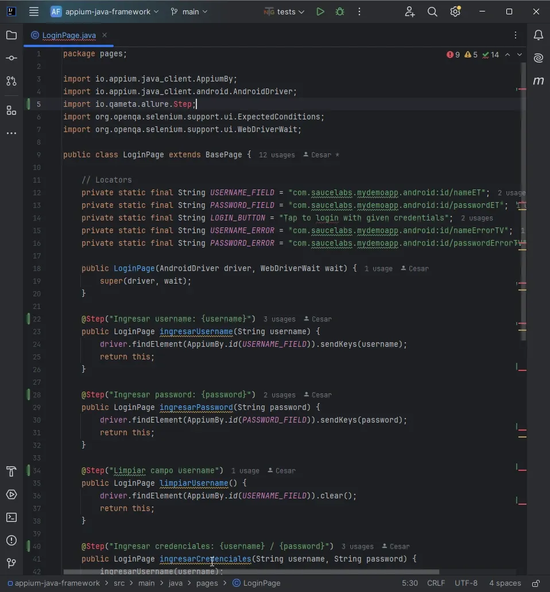The image size is (550, 592).
Task: Open the main branch dropdown
Action: click(189, 11)
